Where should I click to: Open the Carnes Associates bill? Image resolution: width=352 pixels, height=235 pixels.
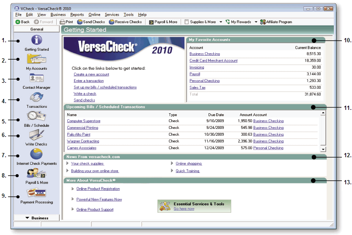pyautogui.click(x=82, y=148)
